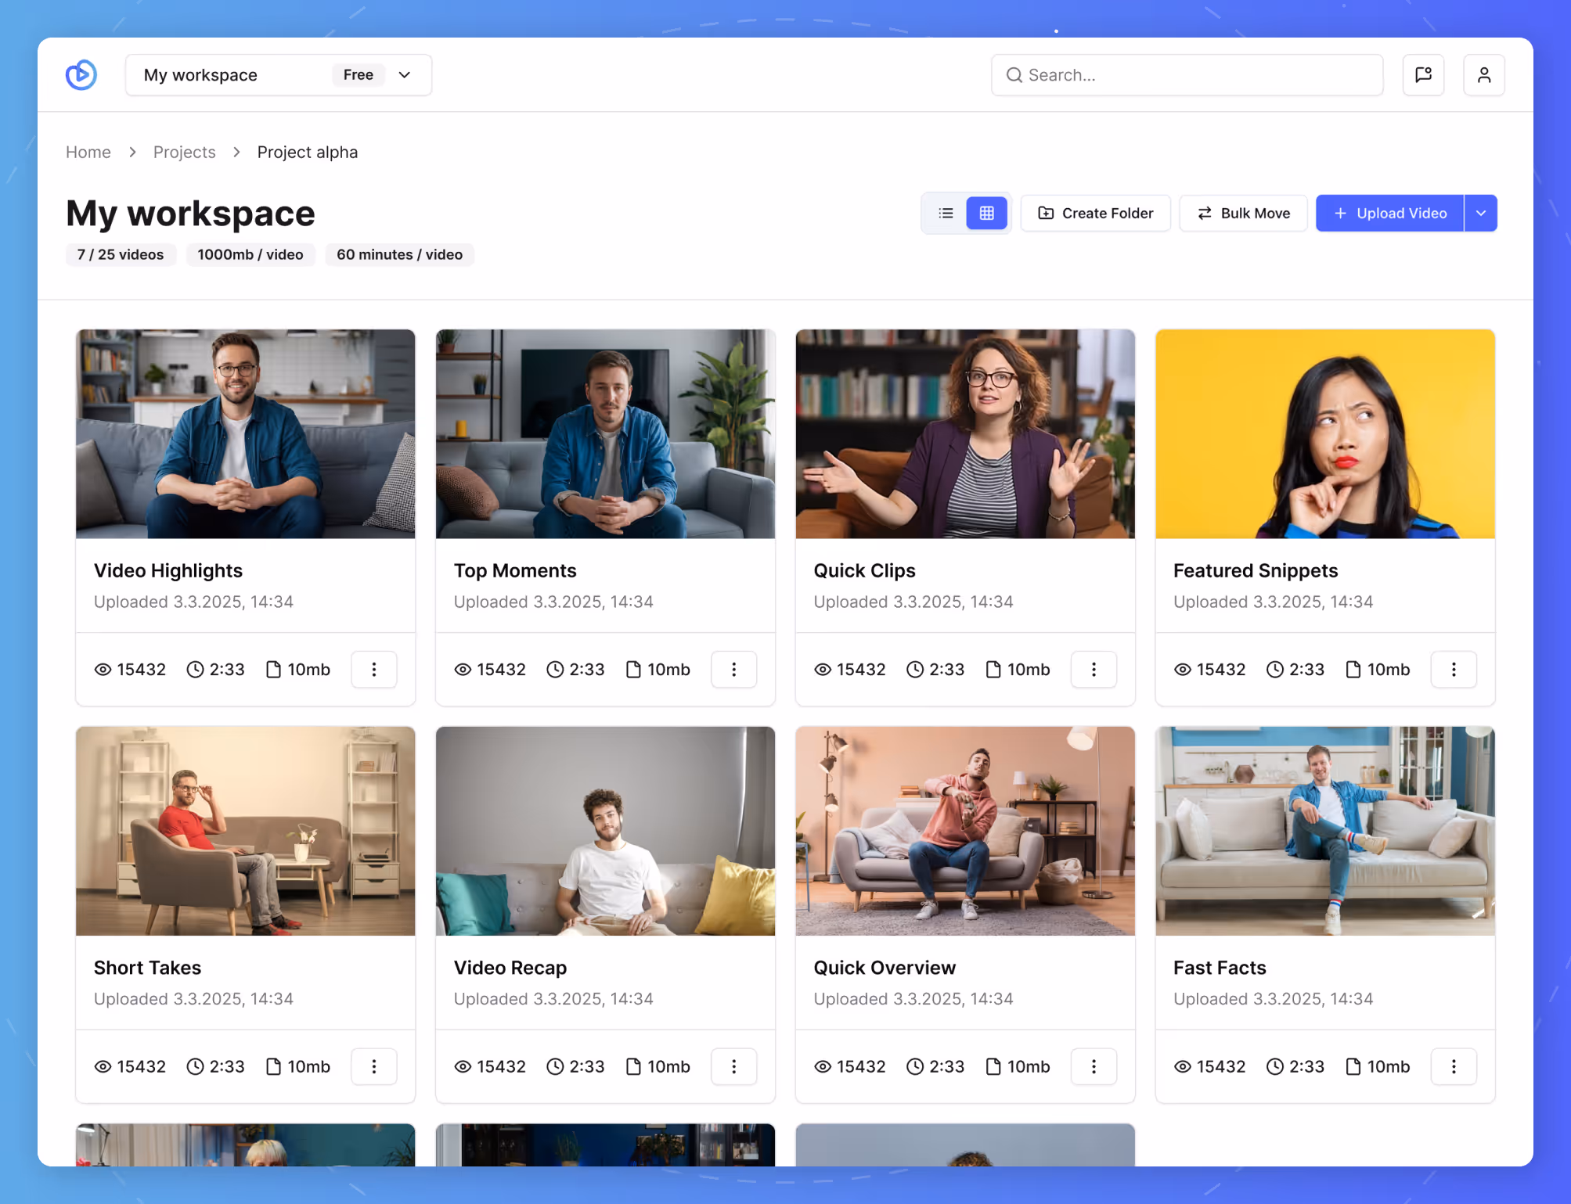This screenshot has height=1204, width=1571.
Task: Click the Top Moments title
Action: tap(515, 570)
